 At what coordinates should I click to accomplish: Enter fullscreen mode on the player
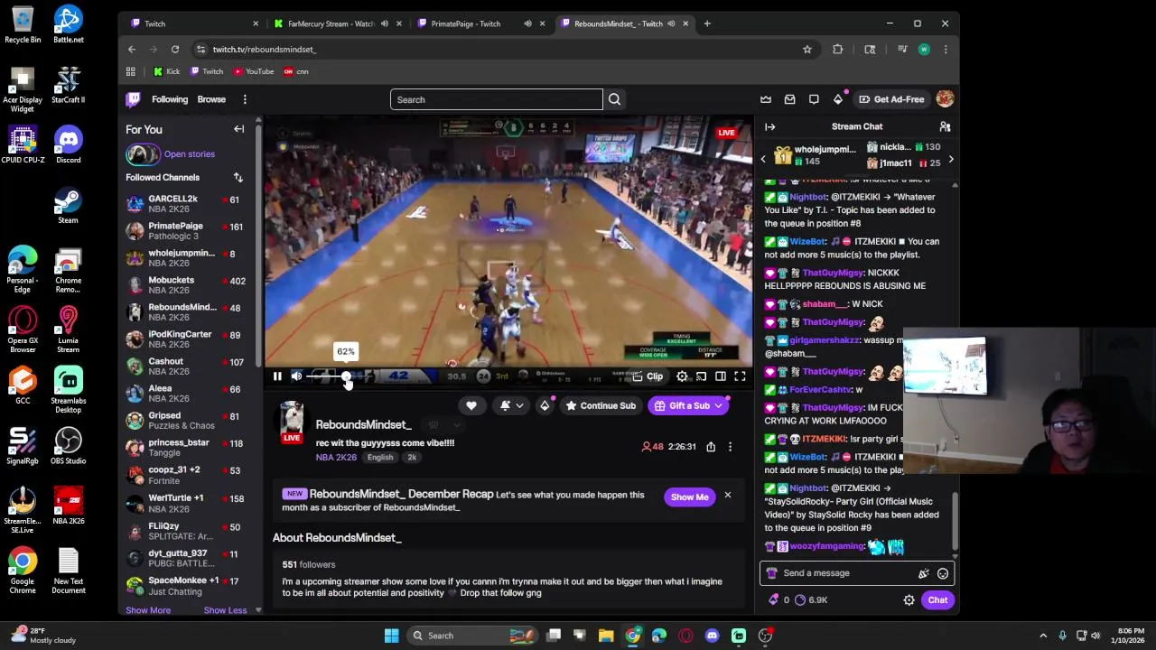point(740,376)
